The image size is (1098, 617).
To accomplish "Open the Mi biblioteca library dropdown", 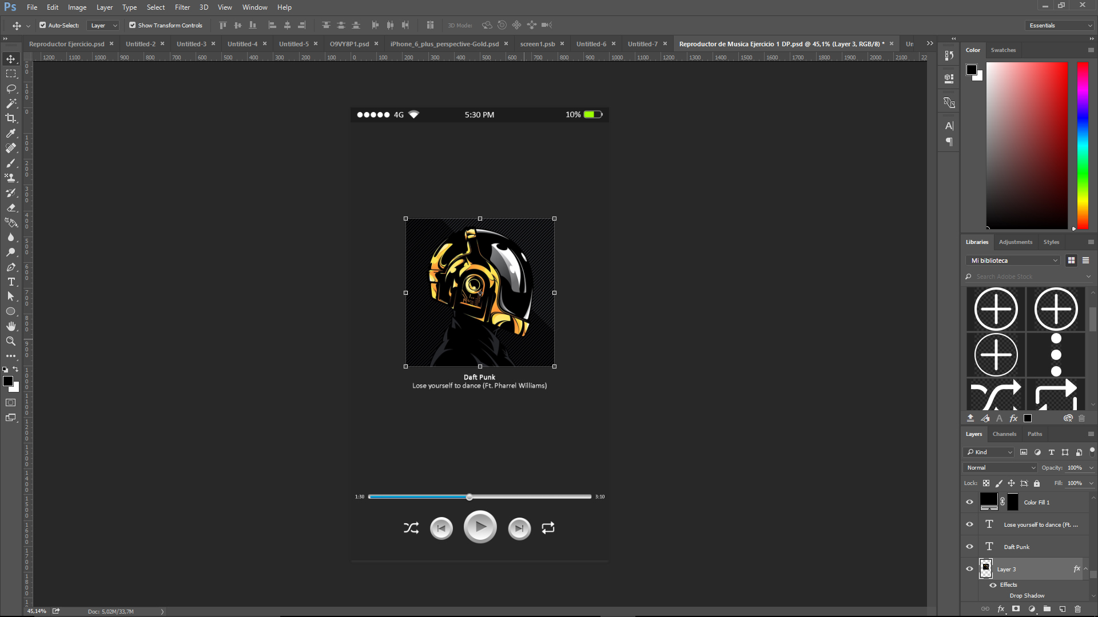I will 1013,261.
